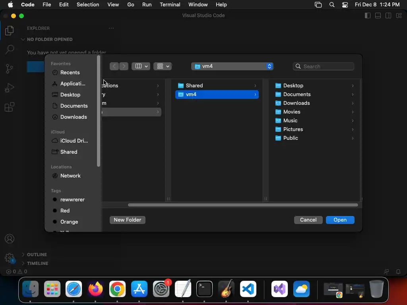The height and width of the screenshot is (305, 407).
Task: Launch Firefox from the Dock
Action: pyautogui.click(x=95, y=289)
